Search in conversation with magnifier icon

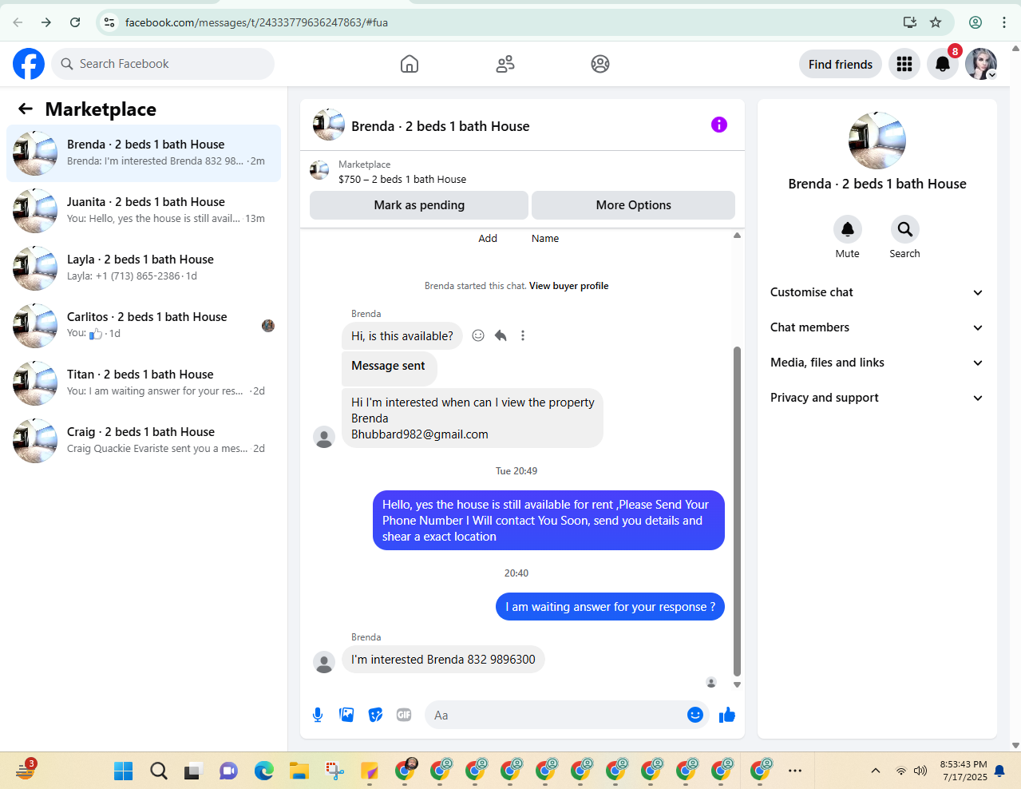905,229
